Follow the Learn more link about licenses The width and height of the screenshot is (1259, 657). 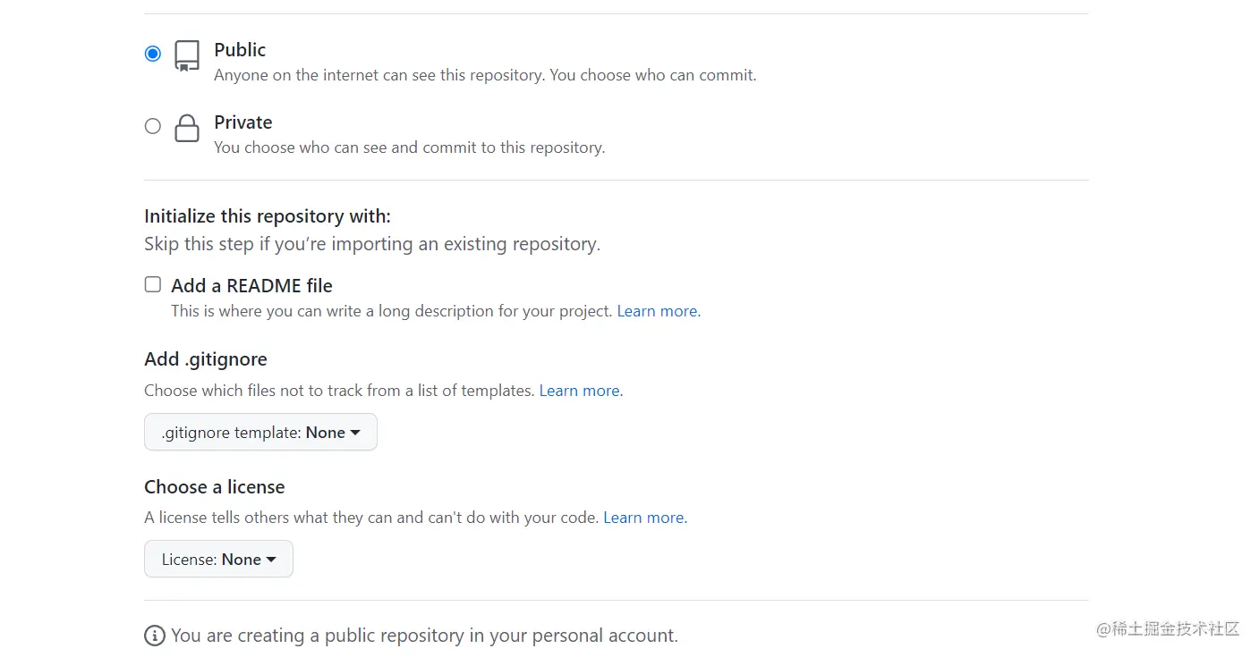644,518
